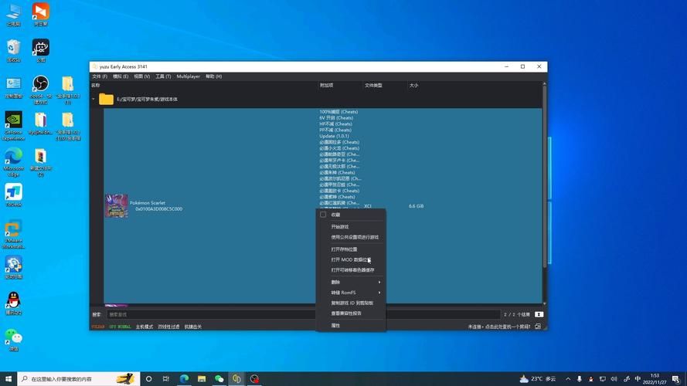Toggle the VULKAN graphics API status button

pyautogui.click(x=97, y=327)
